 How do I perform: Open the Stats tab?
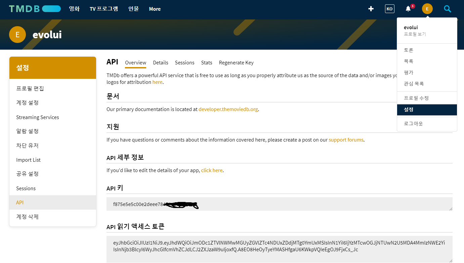pyautogui.click(x=207, y=63)
